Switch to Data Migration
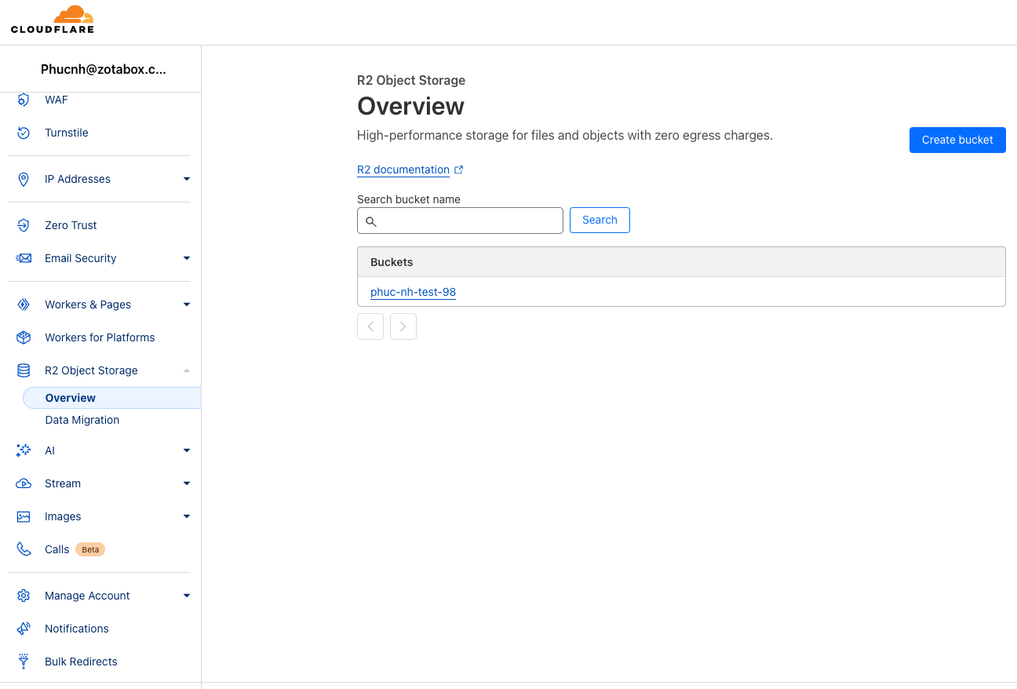This screenshot has height=689, width=1017. [82, 420]
